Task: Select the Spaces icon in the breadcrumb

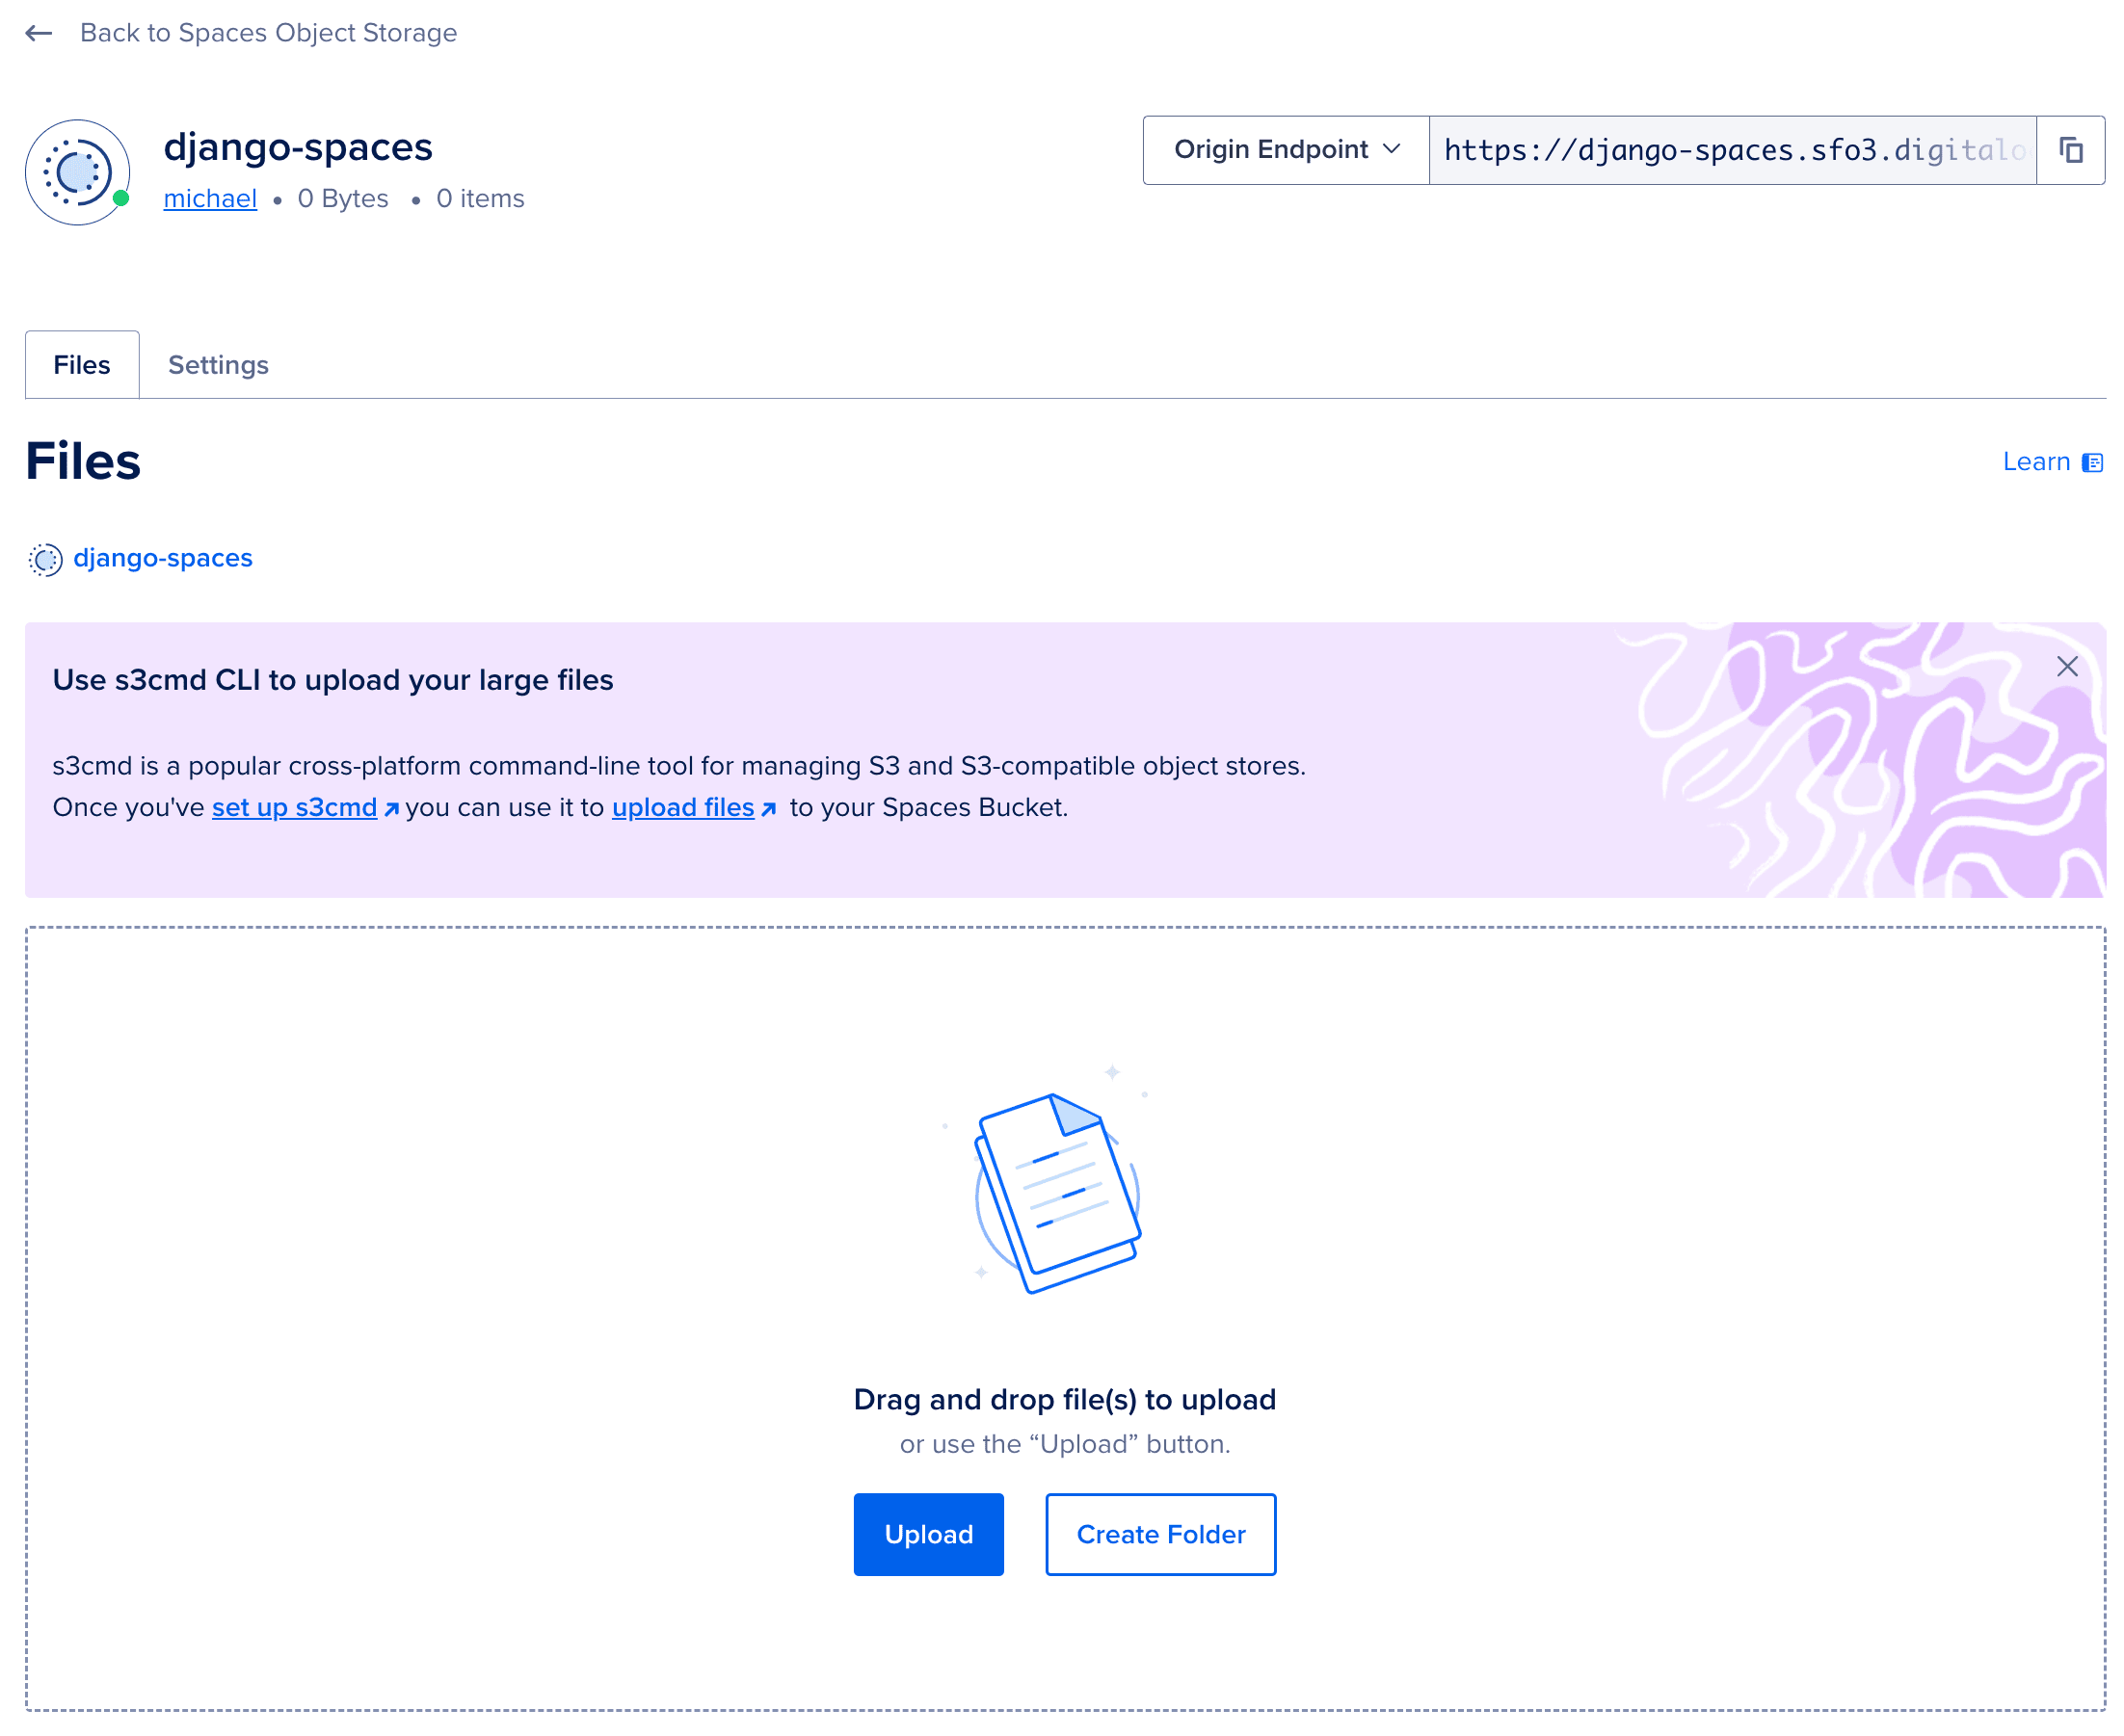Action: (45, 559)
